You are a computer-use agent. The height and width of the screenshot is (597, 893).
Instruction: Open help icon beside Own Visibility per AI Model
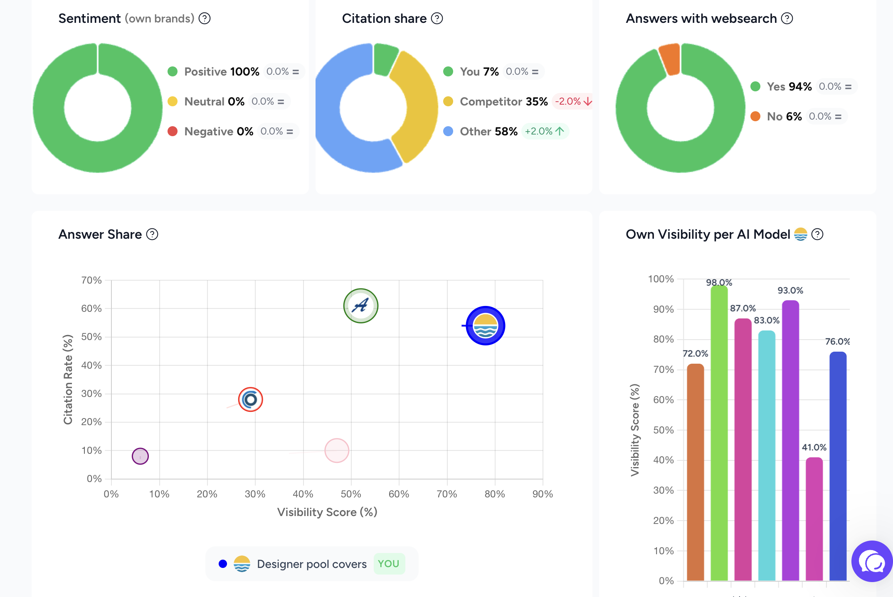(817, 234)
